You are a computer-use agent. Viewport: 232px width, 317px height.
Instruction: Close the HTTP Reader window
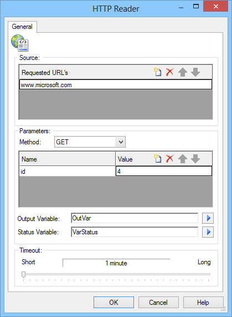click(216, 7)
